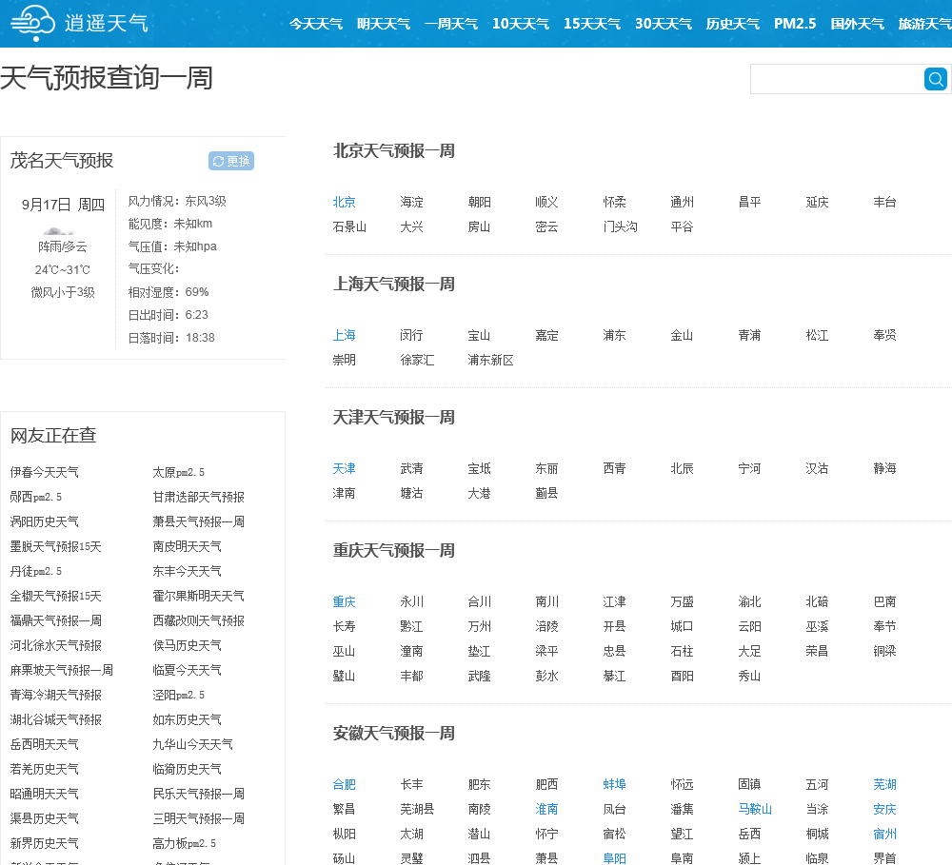Open the 宿州 link
952x865 pixels.
[884, 835]
